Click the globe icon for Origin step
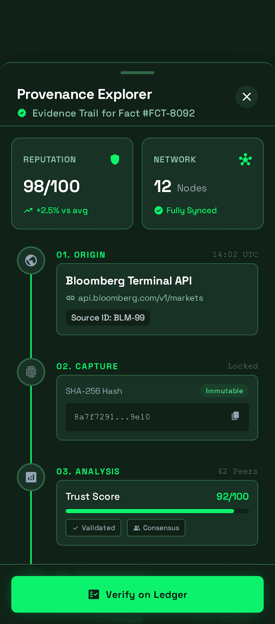The width and height of the screenshot is (275, 624). point(31,260)
